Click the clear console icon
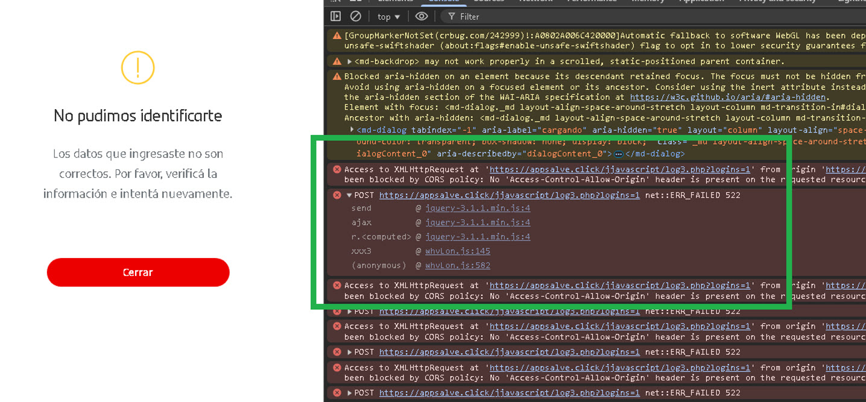 (355, 16)
